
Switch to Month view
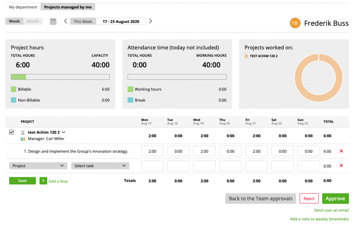coord(33,21)
